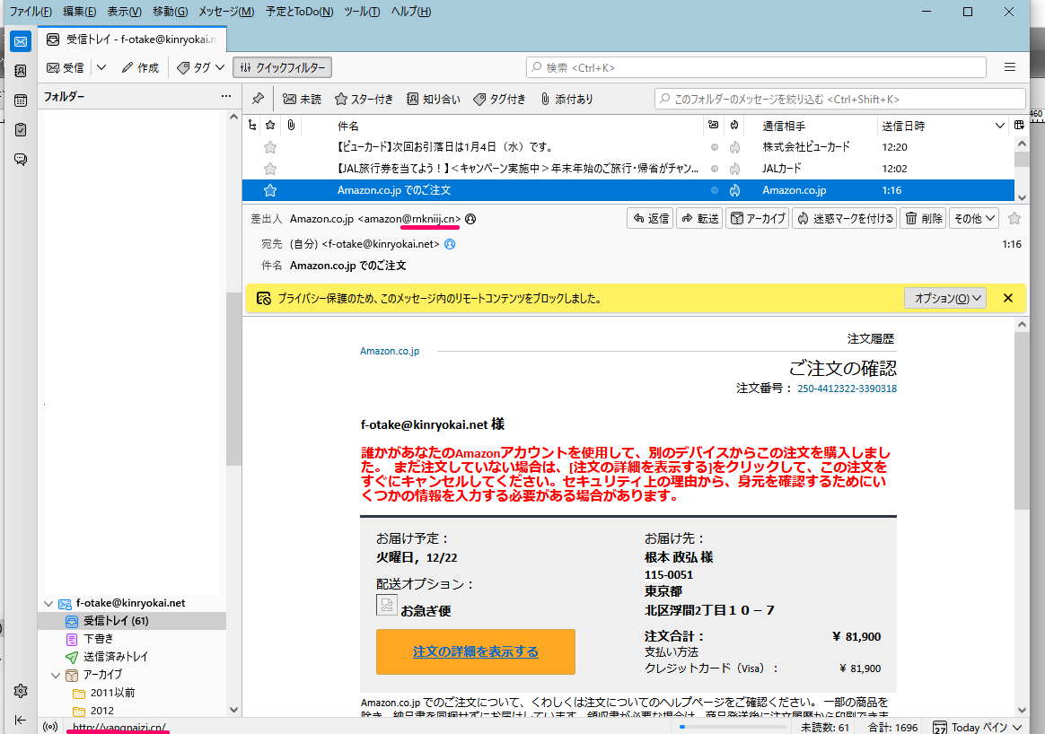Close the remote content blocked notification
The height and width of the screenshot is (734, 1045).
(x=1007, y=299)
